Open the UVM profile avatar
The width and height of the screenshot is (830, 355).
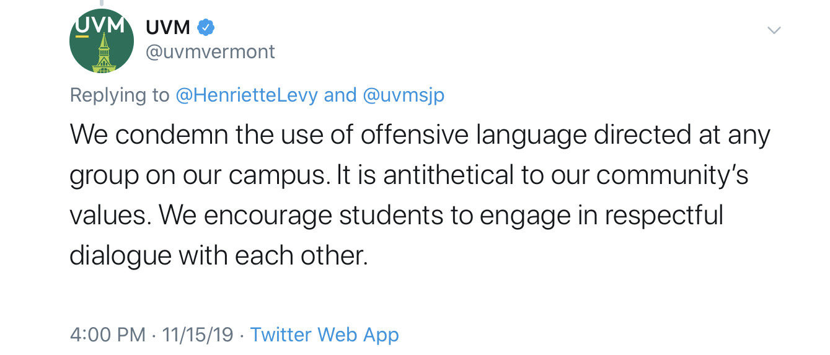(102, 41)
